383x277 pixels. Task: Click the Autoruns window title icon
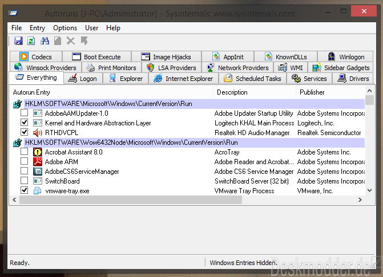coord(13,13)
